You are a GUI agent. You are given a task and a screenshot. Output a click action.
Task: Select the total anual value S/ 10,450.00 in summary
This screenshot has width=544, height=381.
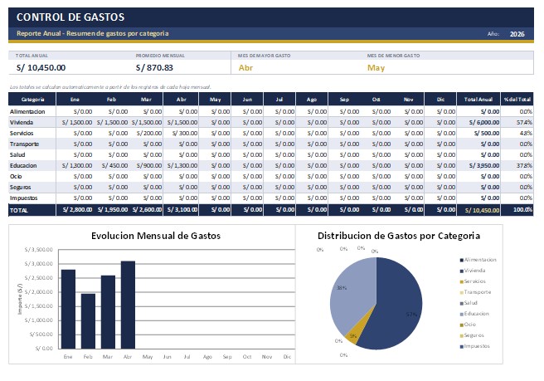(x=41, y=68)
